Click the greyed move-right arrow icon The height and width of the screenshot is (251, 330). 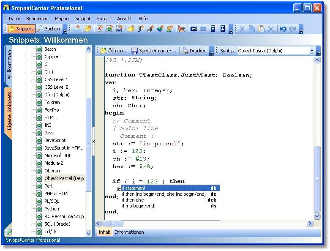tap(203, 29)
